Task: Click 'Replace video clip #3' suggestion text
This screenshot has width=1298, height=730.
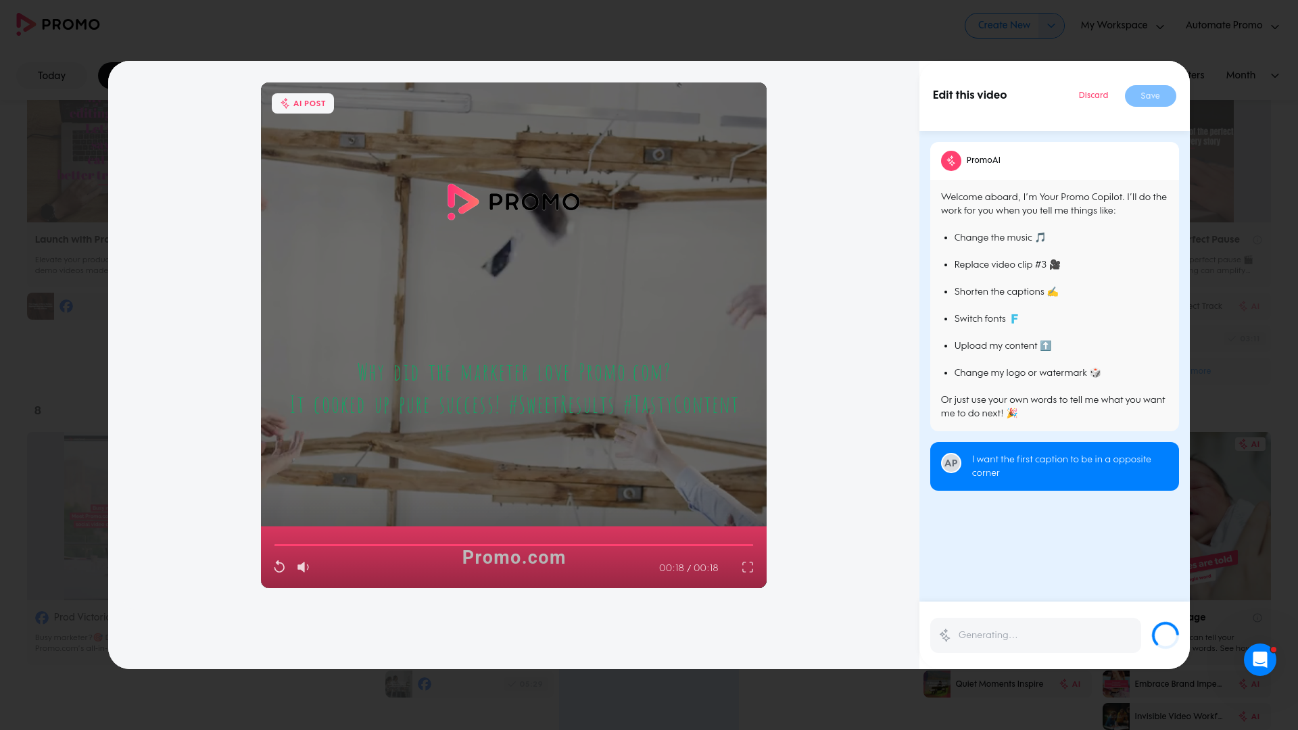Action: [1007, 265]
